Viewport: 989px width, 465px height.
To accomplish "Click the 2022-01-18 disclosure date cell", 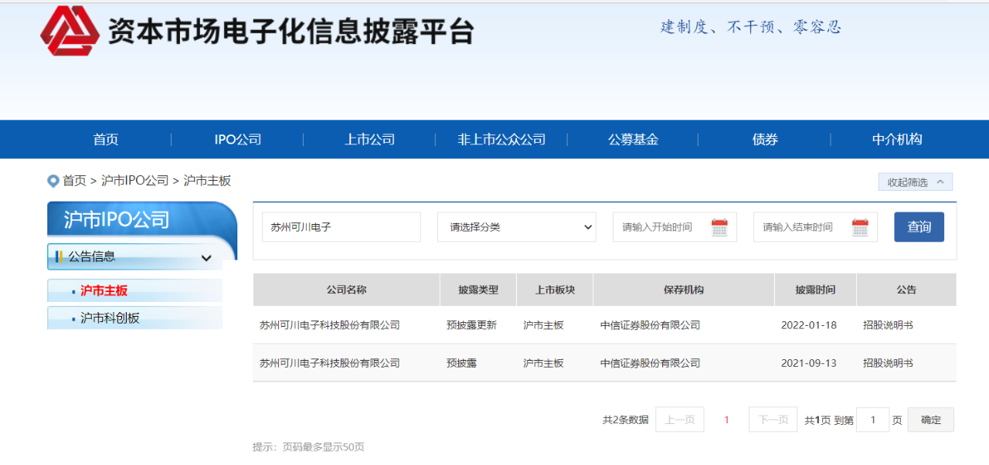I will [x=809, y=325].
